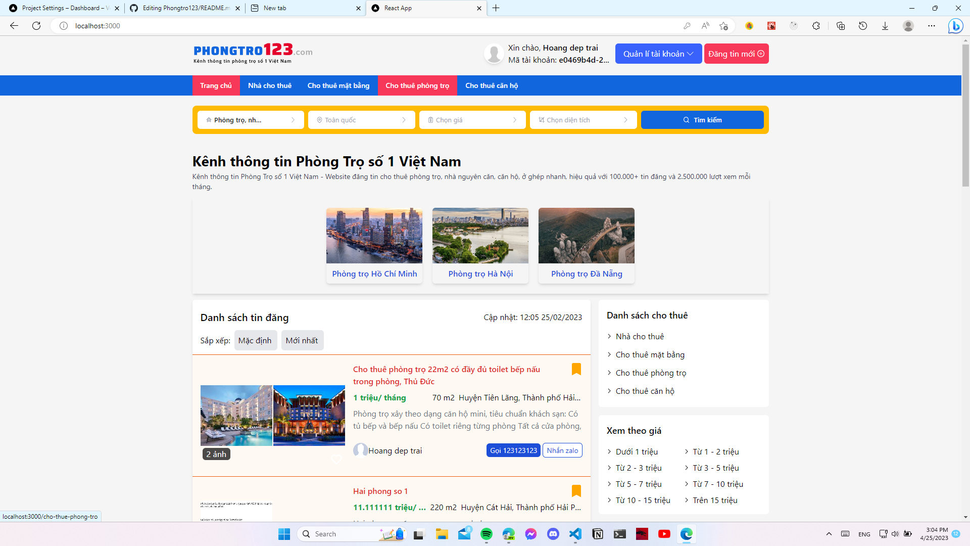Open browser History icon
This screenshot has height=546, width=970.
point(863,26)
